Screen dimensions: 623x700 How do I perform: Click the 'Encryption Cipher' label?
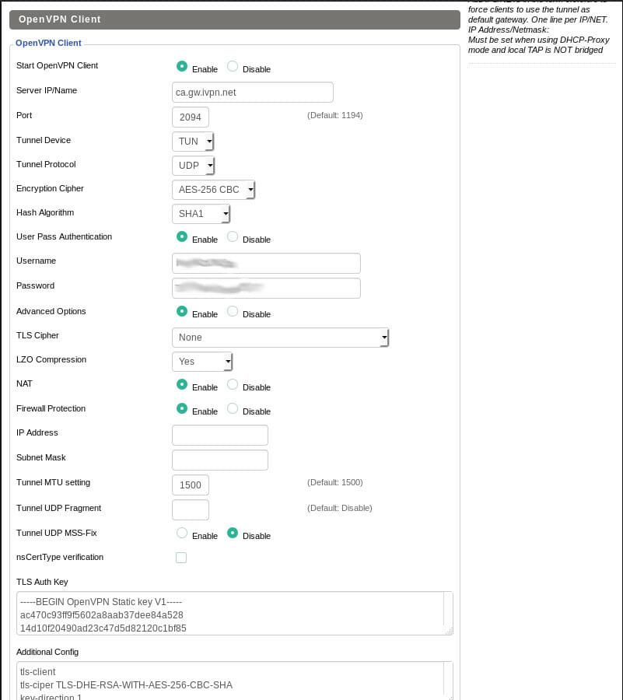pyautogui.click(x=50, y=188)
